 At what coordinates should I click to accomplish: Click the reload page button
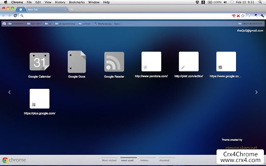point(15,16)
